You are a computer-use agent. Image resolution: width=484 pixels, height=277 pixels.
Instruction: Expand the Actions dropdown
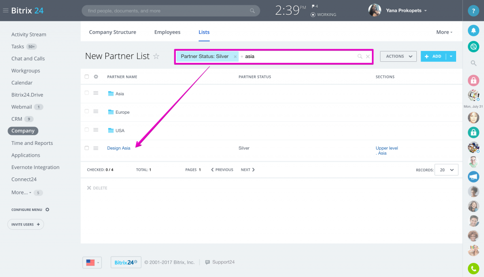(398, 56)
